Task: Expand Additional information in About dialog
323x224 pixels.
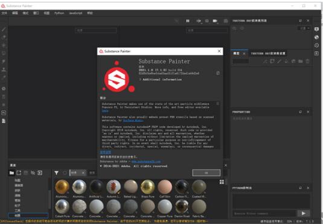Action: pos(161,79)
